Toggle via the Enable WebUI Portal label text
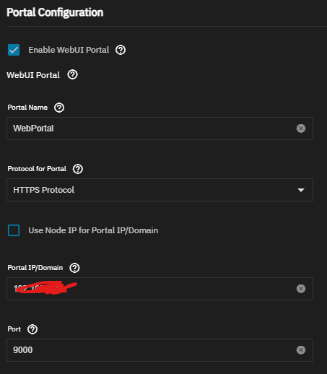 click(69, 50)
